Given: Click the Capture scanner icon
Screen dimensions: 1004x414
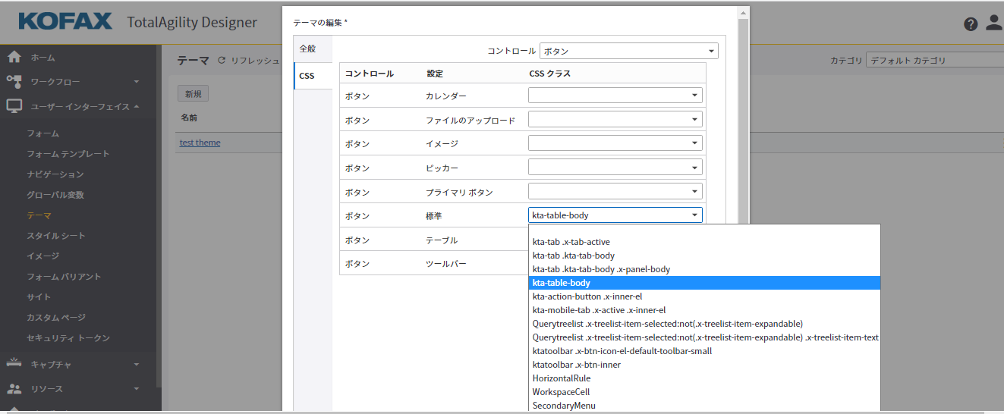Looking at the screenshot, I should (14, 364).
